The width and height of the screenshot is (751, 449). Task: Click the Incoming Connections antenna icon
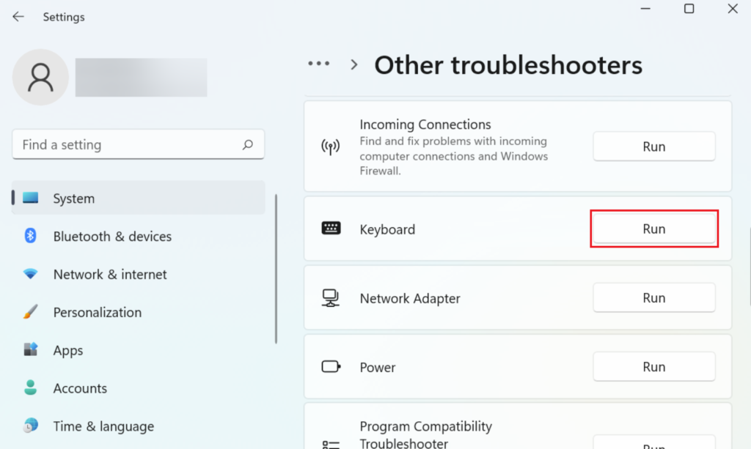click(x=331, y=146)
